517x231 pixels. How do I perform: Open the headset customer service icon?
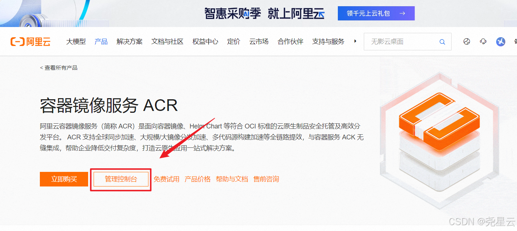[x=483, y=42]
